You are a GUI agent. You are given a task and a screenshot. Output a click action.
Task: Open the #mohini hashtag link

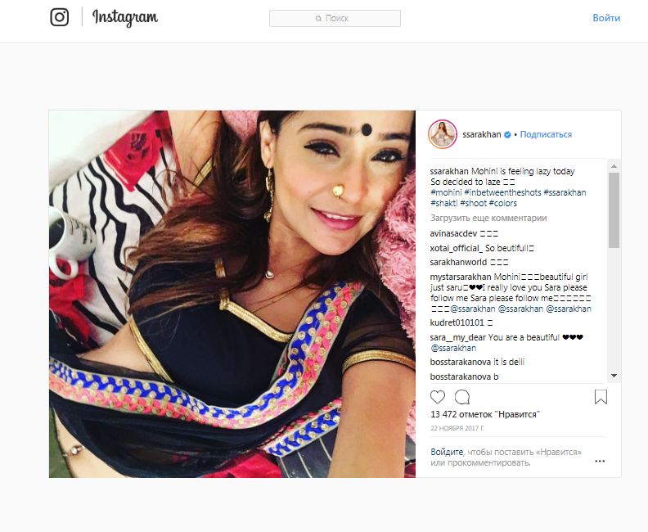446,192
